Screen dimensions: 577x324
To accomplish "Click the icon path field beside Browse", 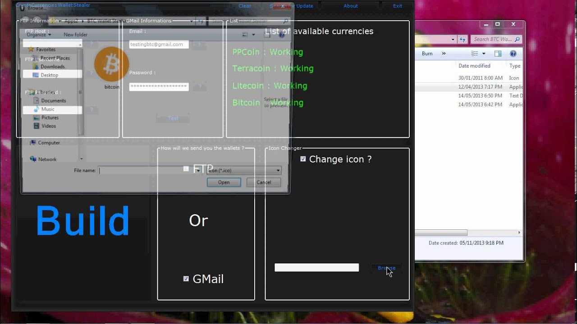I will click(316, 268).
